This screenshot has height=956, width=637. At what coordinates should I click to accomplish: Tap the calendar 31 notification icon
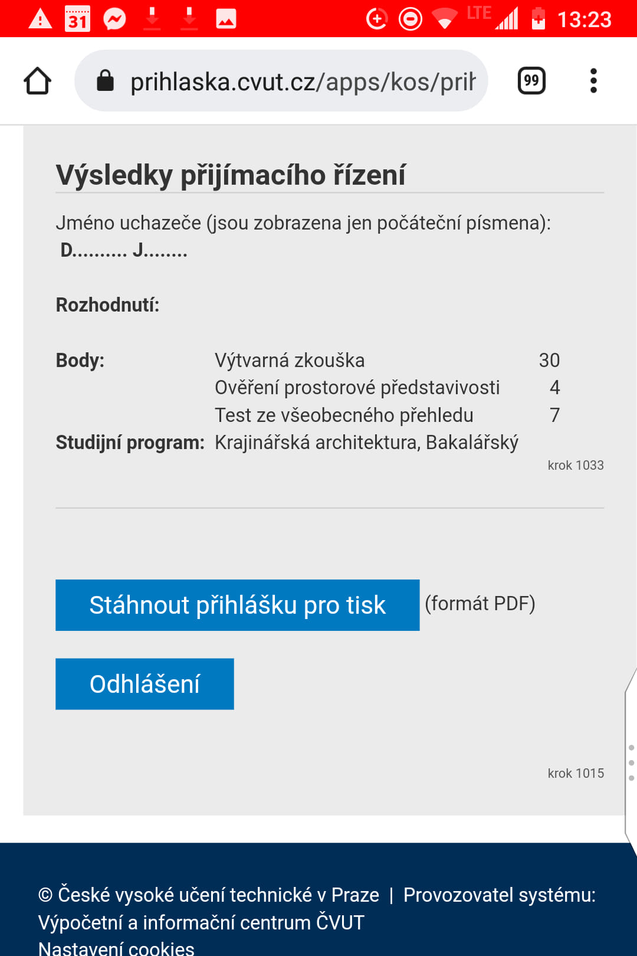(77, 19)
